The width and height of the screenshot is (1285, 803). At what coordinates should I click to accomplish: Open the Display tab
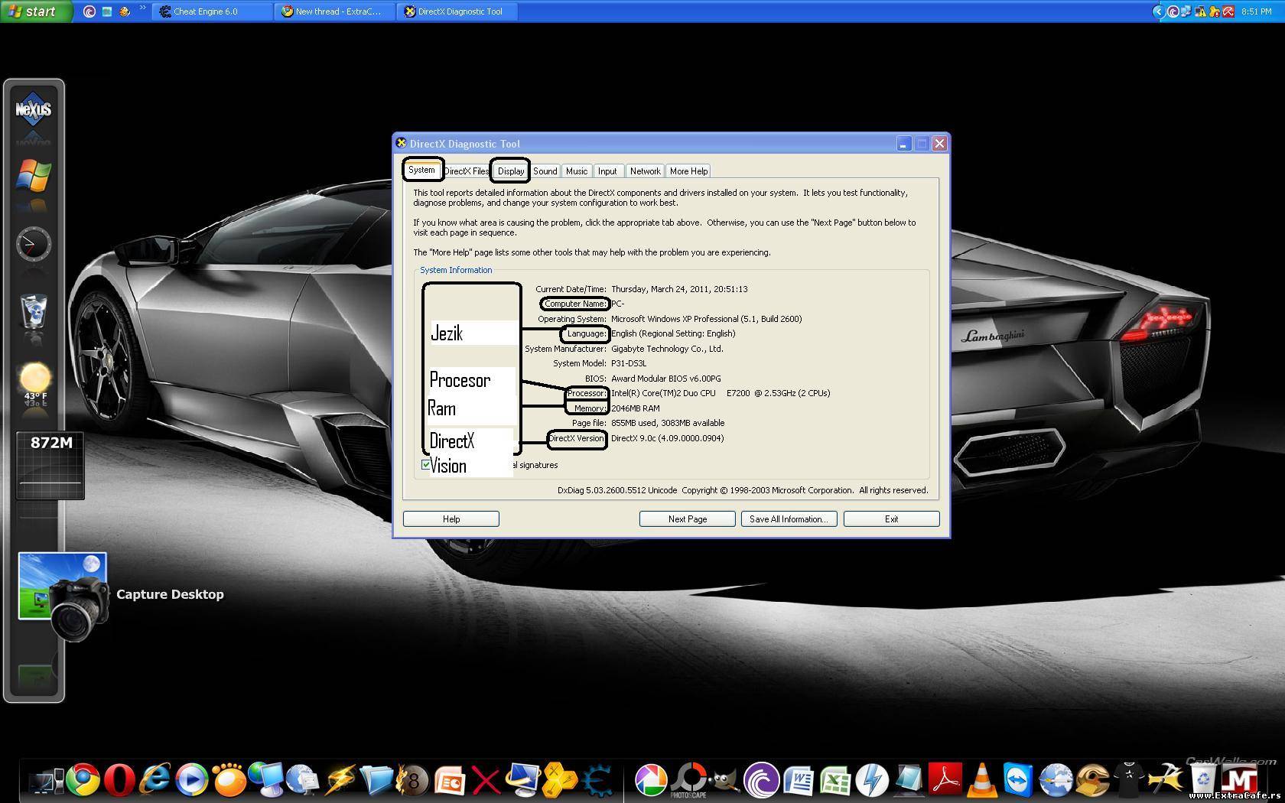511,171
